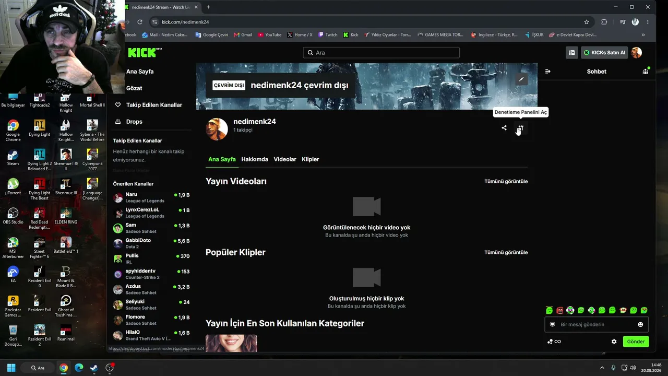Expand the bookmarks bar overflow chevron

pos(643,35)
